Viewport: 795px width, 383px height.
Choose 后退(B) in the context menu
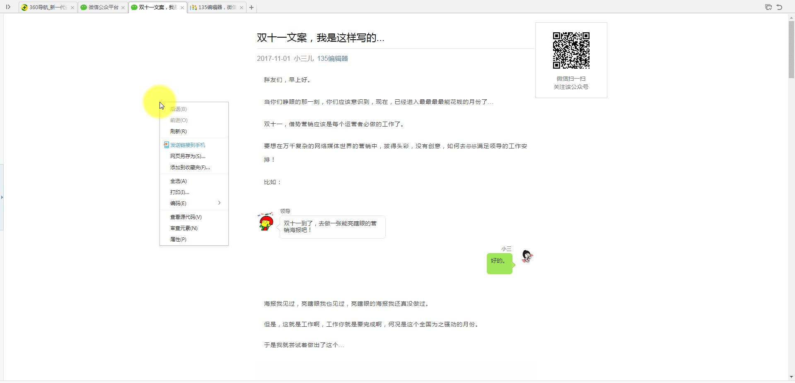[x=194, y=109]
